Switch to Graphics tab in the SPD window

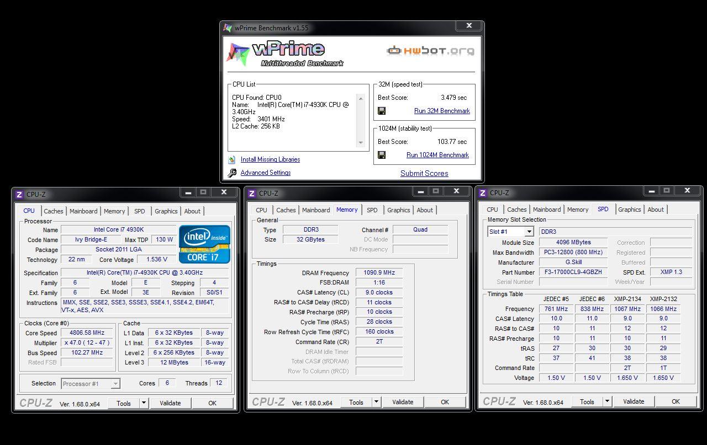click(x=630, y=210)
